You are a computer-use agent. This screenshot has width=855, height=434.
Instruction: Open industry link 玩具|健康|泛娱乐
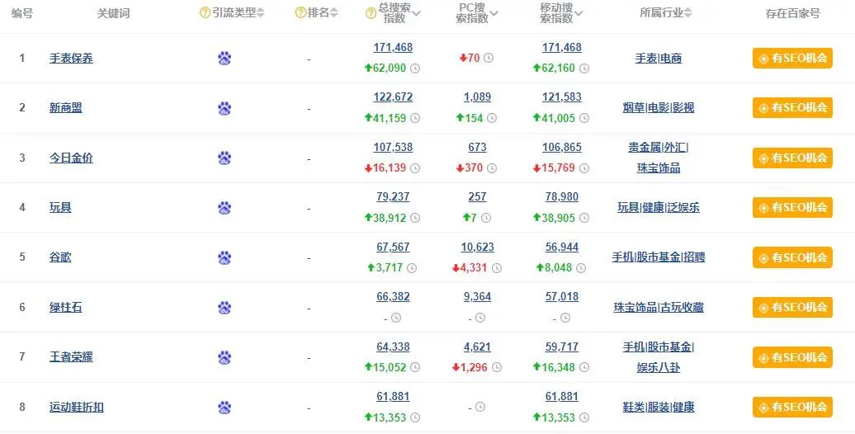point(659,208)
